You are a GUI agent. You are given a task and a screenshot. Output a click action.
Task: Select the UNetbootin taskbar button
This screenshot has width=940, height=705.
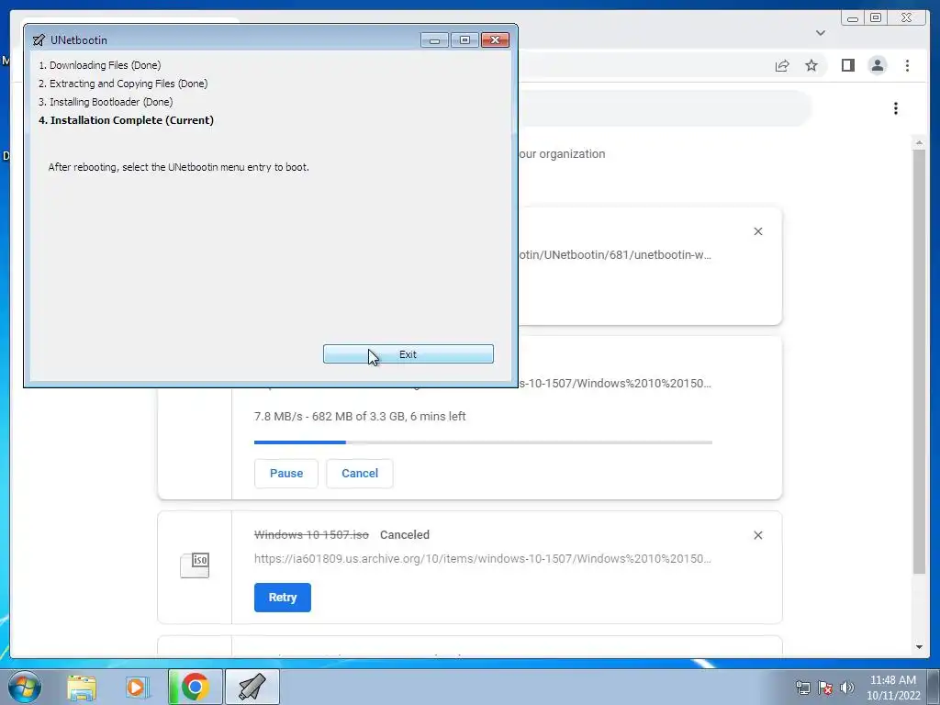click(252, 687)
